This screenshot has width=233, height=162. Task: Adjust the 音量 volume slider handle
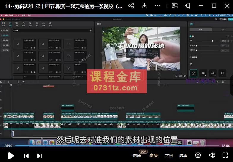point(213,41)
